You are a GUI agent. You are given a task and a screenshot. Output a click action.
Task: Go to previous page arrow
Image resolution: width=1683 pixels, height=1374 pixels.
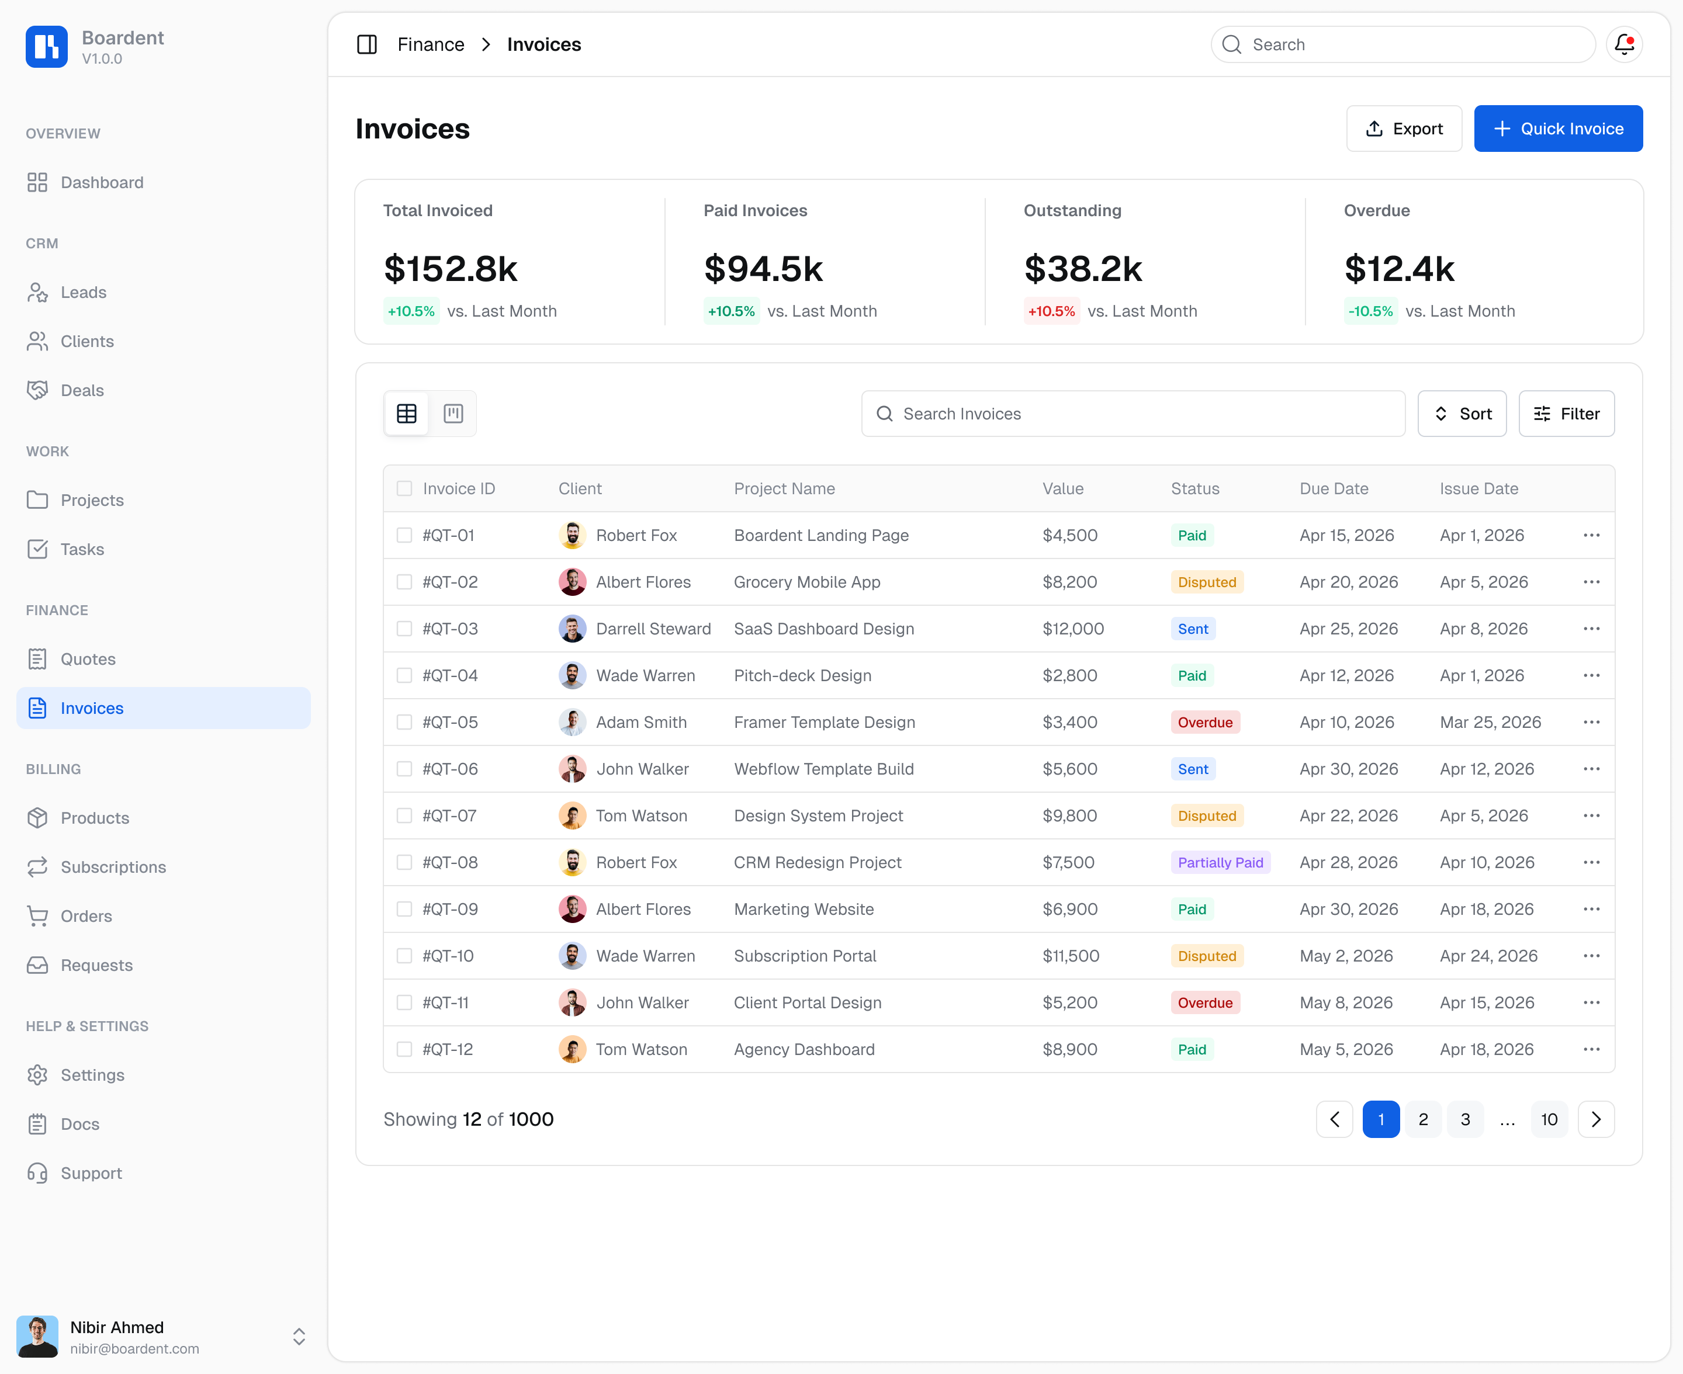point(1335,1119)
